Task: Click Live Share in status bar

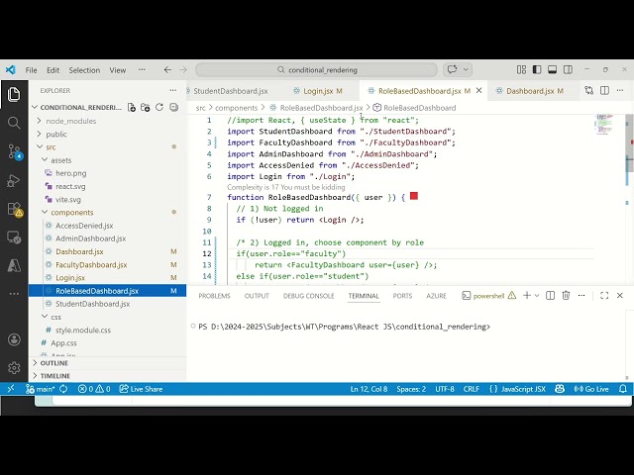Action: (x=141, y=389)
